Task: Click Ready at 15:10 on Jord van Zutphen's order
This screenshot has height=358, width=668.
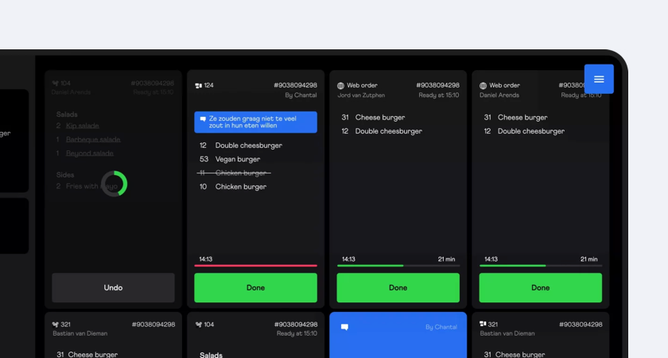Action: (439, 95)
